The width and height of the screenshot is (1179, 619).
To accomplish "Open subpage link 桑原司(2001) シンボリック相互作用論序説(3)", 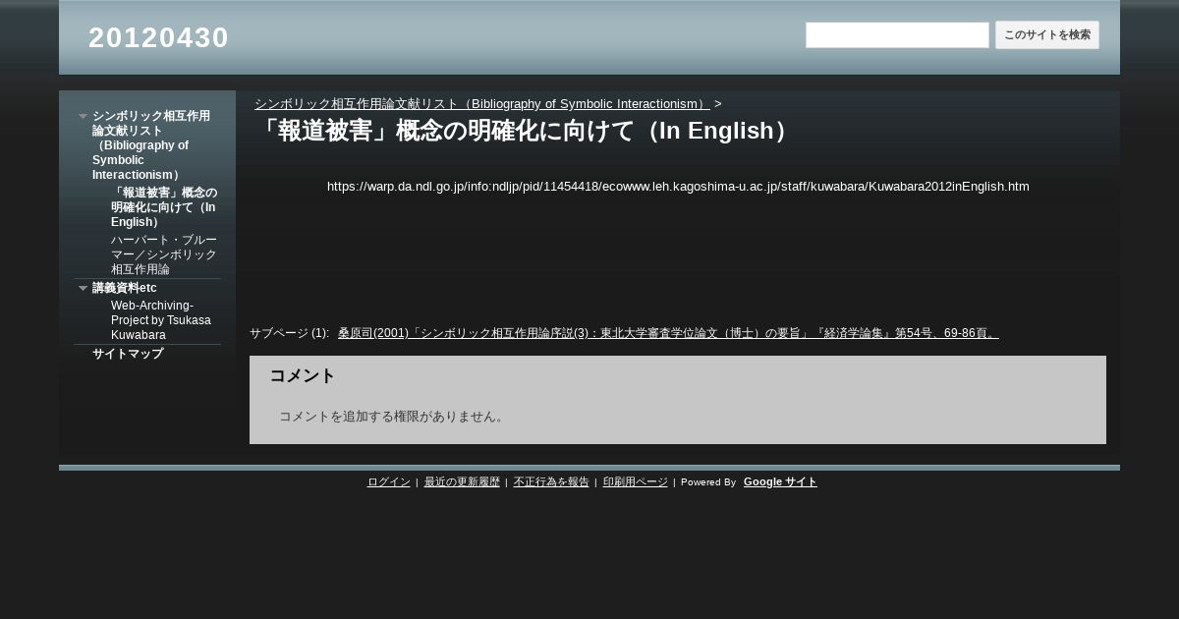I will coord(668,333).
